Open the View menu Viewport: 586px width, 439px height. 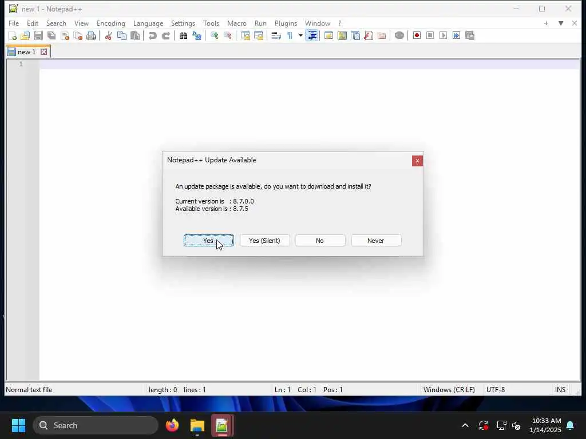click(x=81, y=23)
